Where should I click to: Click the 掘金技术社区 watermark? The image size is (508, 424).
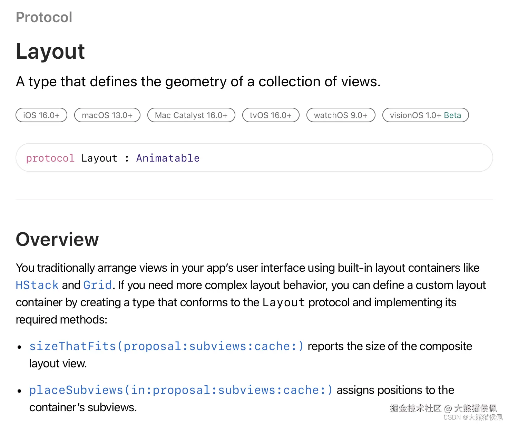click(416, 408)
